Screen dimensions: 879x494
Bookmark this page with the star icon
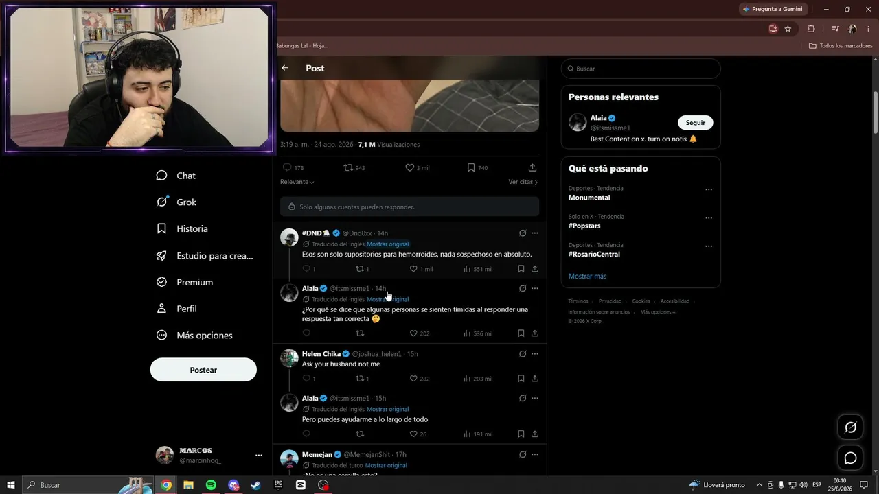[x=788, y=29]
